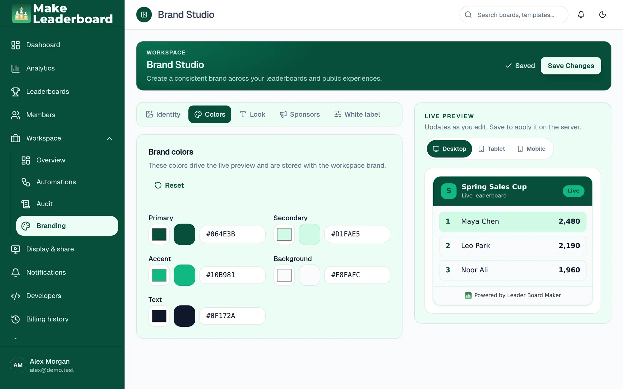
Task: Switch preview to Tablet
Action: [x=492, y=149]
